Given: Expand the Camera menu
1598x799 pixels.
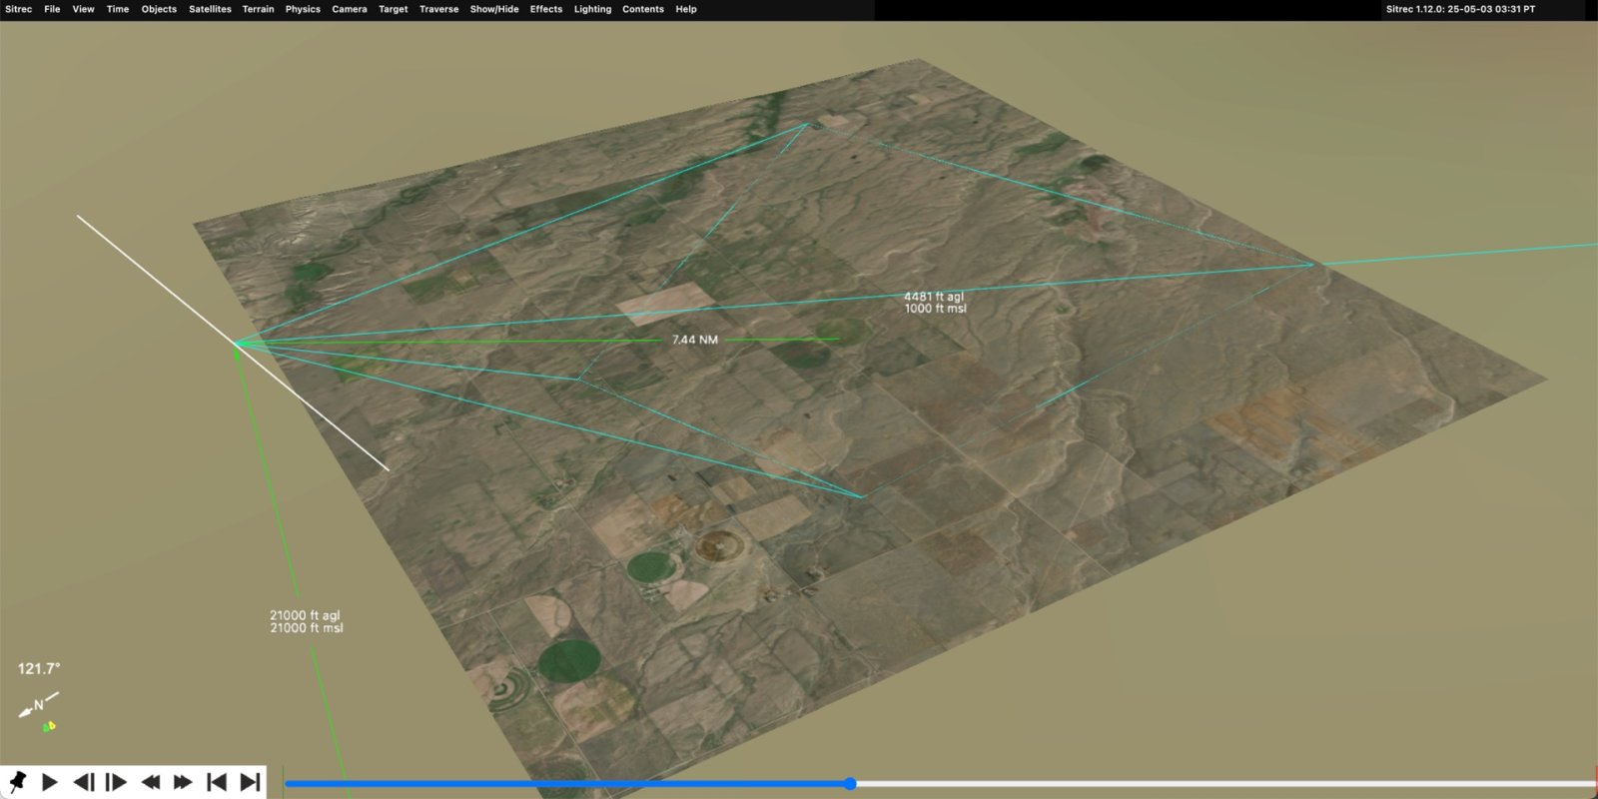Looking at the screenshot, I should coord(349,9).
